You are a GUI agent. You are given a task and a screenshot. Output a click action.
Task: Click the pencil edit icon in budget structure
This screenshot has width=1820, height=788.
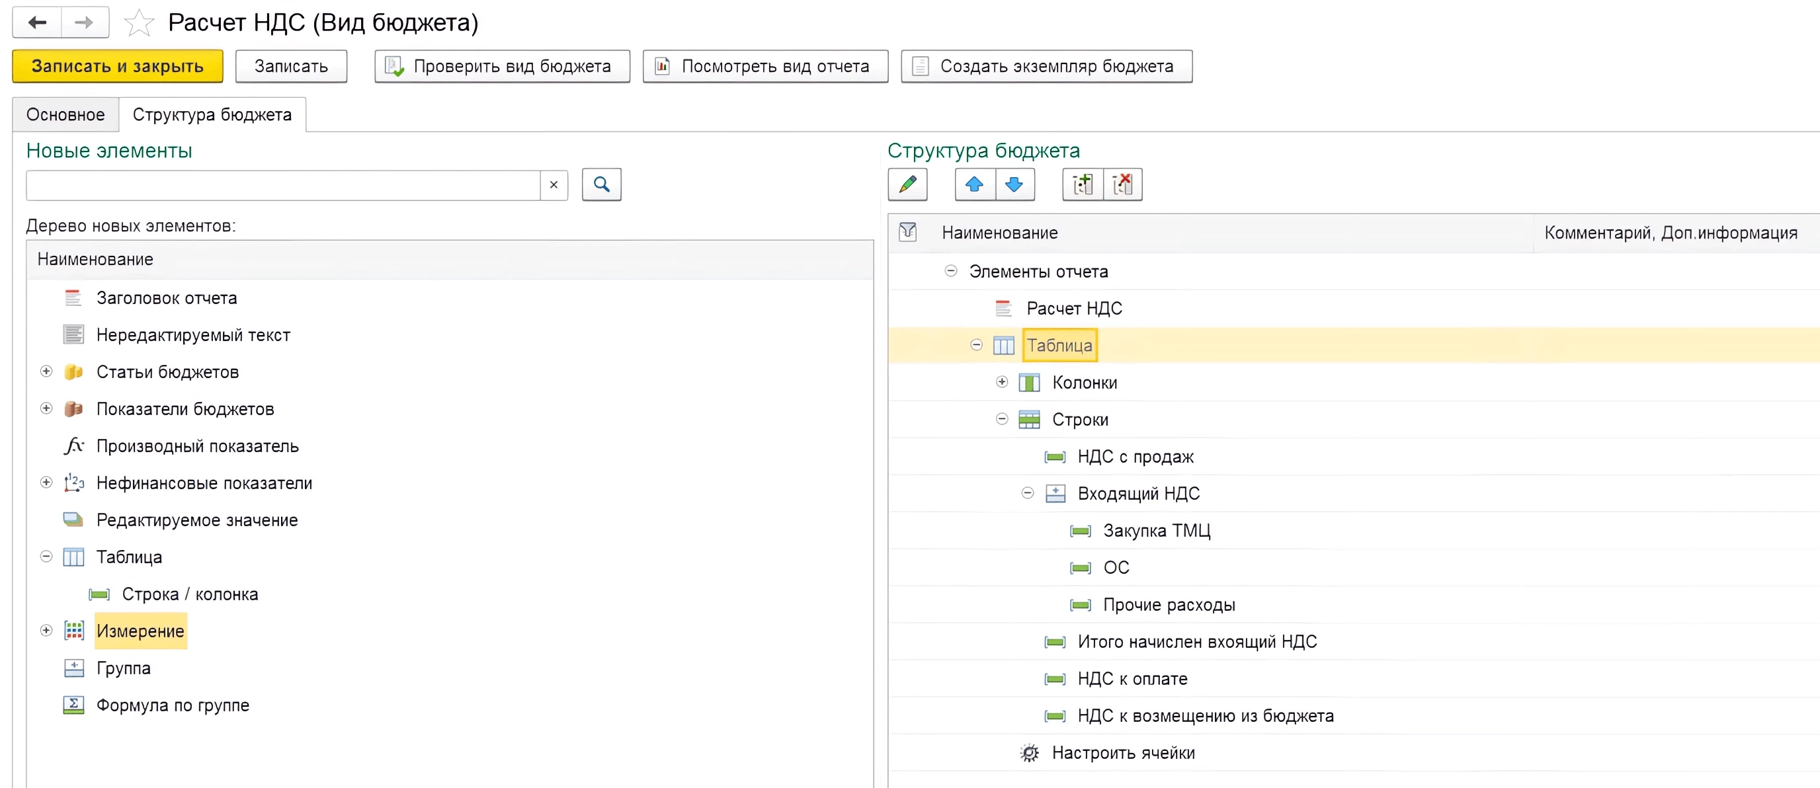907,184
